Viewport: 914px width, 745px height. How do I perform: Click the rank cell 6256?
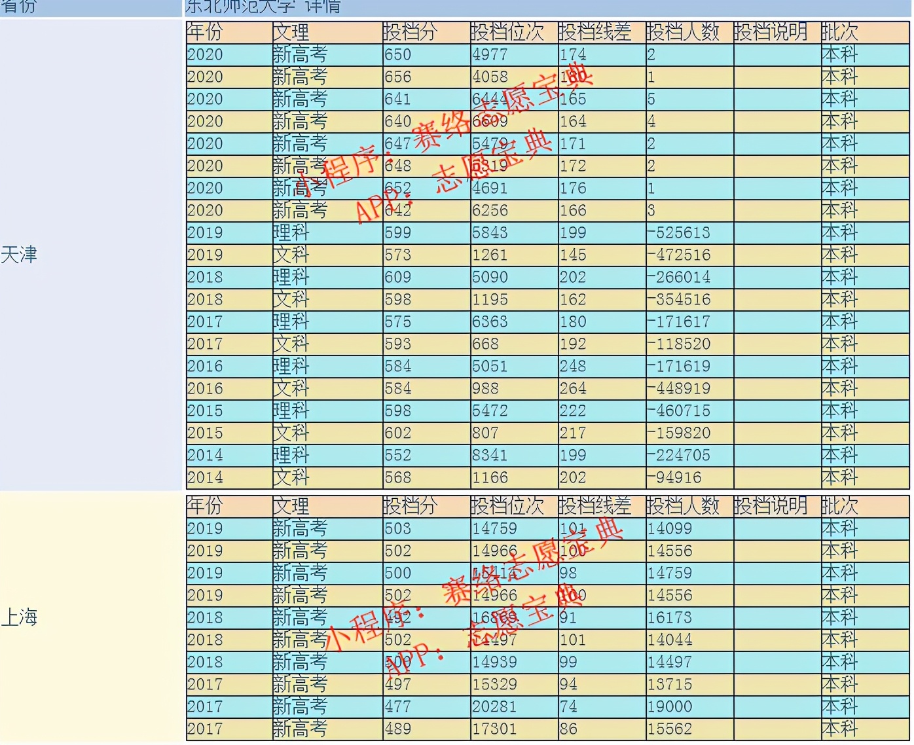(x=514, y=210)
